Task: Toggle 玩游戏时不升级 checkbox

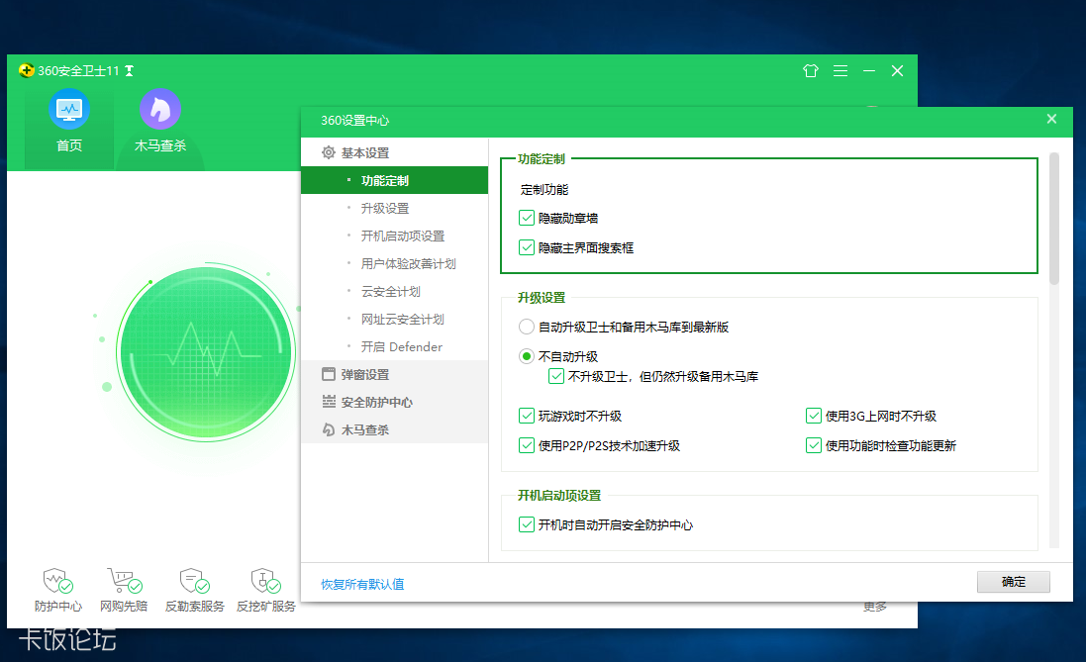Action: 527,416
